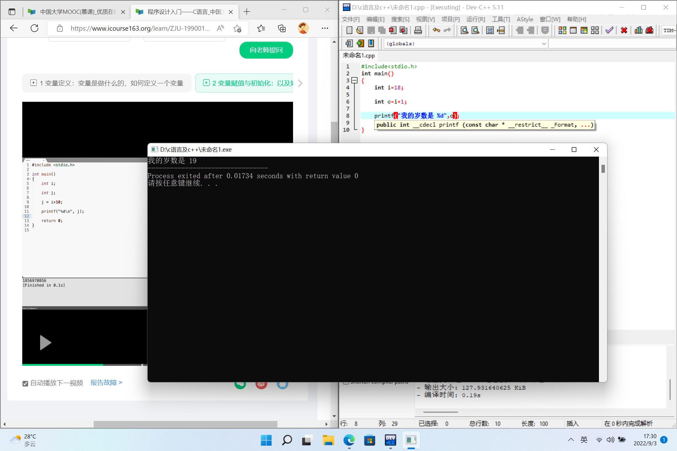
Task: Click the Undo arrow icon
Action: [x=436, y=30]
